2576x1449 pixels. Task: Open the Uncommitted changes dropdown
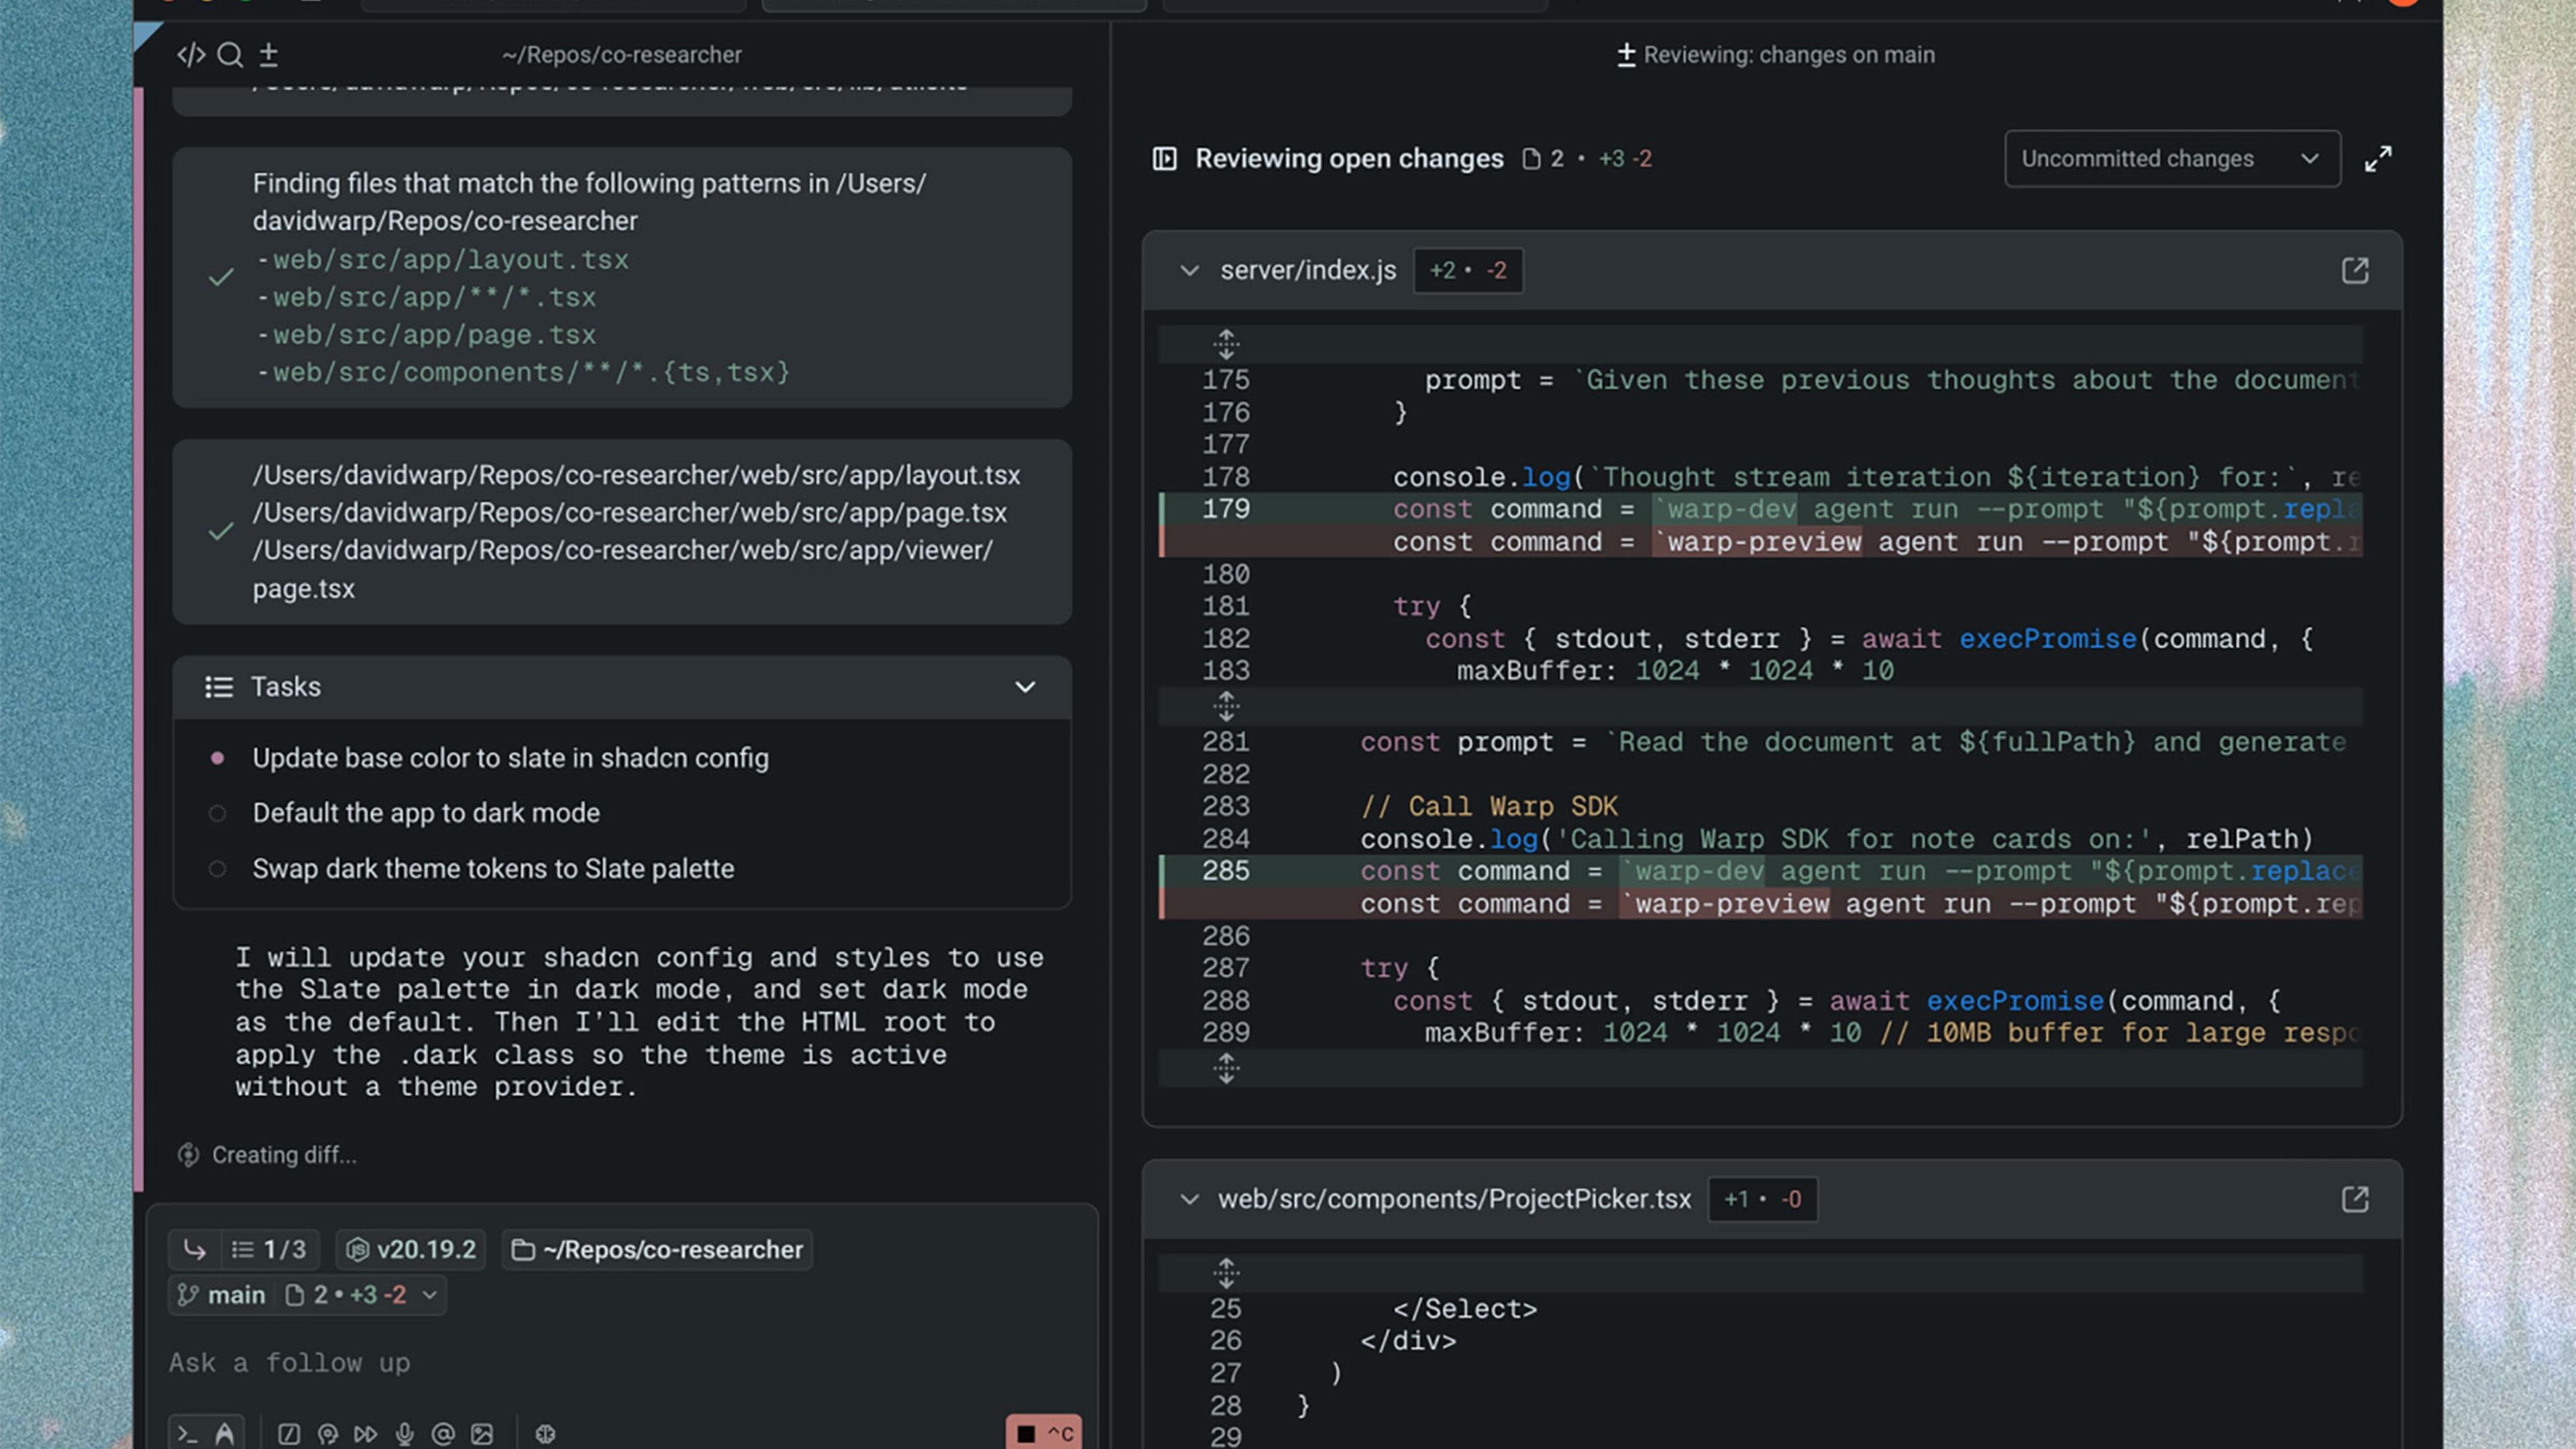click(2172, 159)
